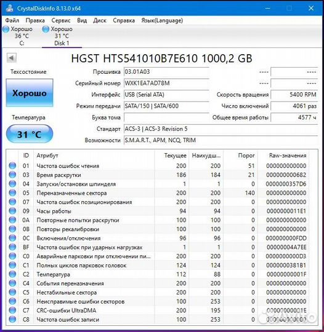Viewport: 324px width, 332px height.
Task: Click the status circle for Disk 1
Action: pos(46,29)
